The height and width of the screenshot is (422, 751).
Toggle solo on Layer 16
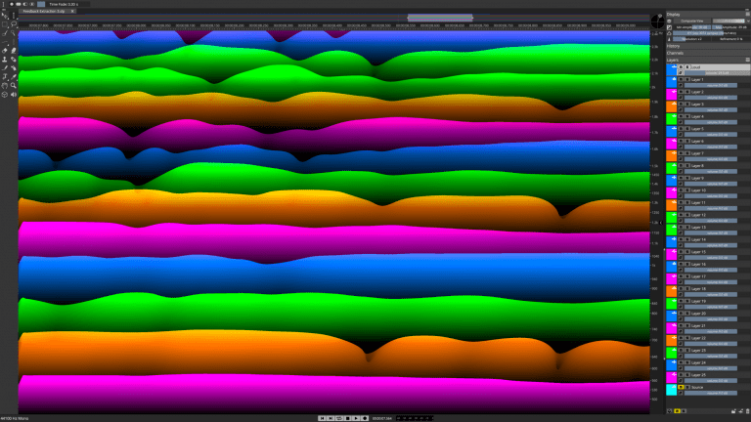687,264
